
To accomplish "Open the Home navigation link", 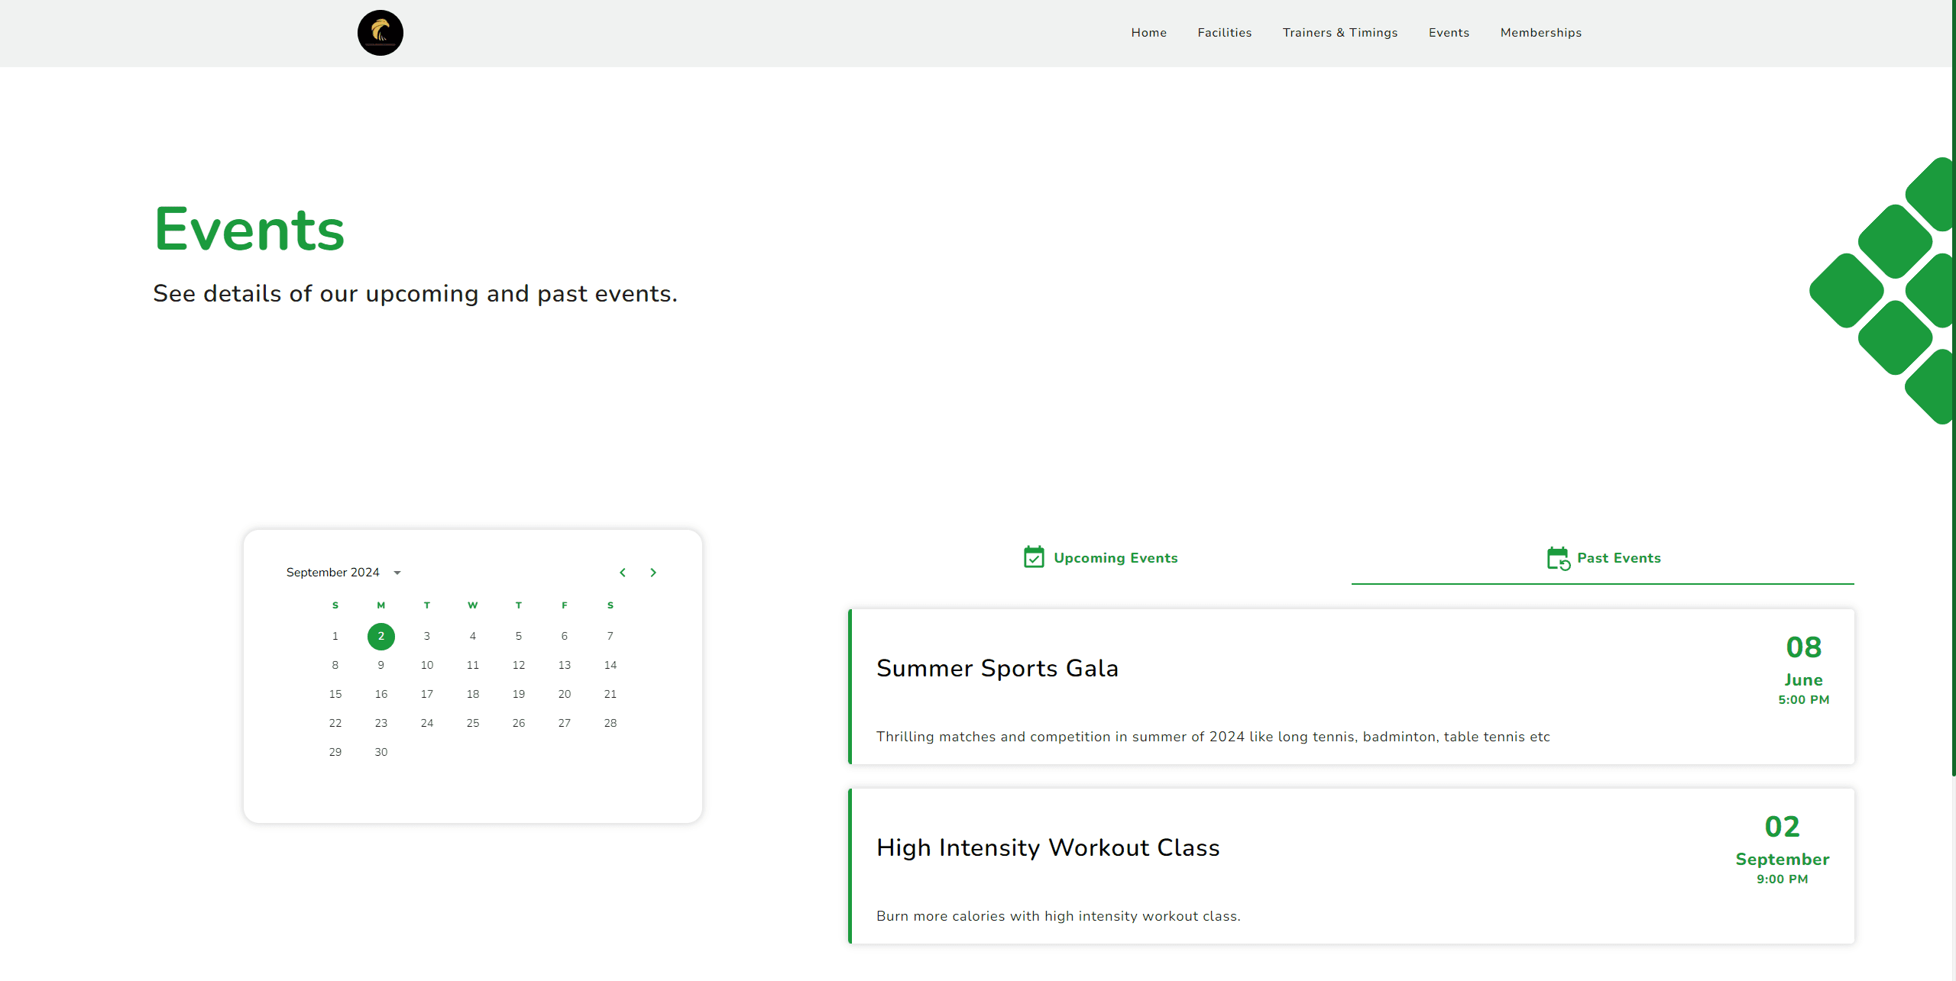I will click(1148, 33).
